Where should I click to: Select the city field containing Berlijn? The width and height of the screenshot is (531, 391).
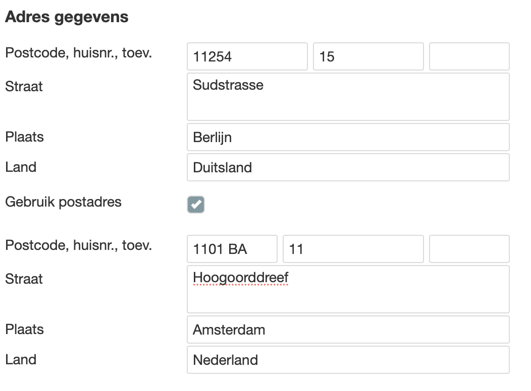tap(348, 137)
